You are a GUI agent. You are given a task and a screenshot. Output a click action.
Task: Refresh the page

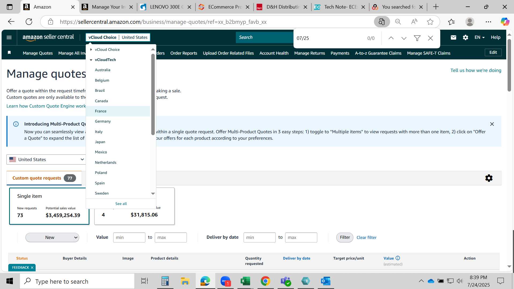click(29, 22)
